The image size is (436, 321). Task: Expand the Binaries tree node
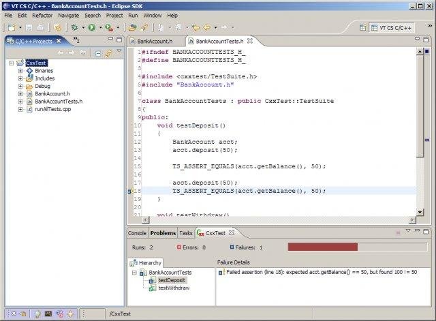[x=20, y=70]
